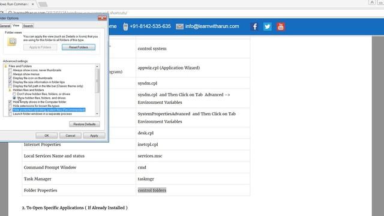The width and height of the screenshot is (384, 216).
Task: Click Cancel in Folder Options
Action: tap(70, 136)
